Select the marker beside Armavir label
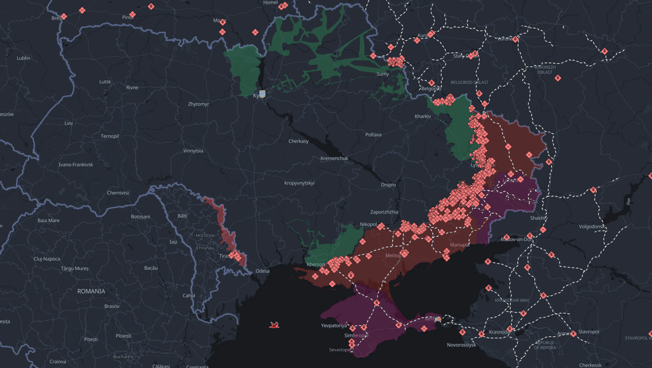652x368 pixels. pos(573,334)
